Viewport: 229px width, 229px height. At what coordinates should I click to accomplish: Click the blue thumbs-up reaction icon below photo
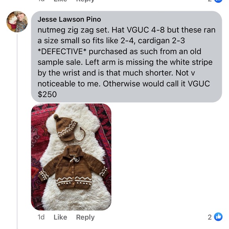pos(218,217)
